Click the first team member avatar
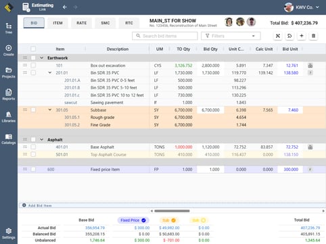Image resolution: width=326 pixels, height=244 pixels. [229, 22]
